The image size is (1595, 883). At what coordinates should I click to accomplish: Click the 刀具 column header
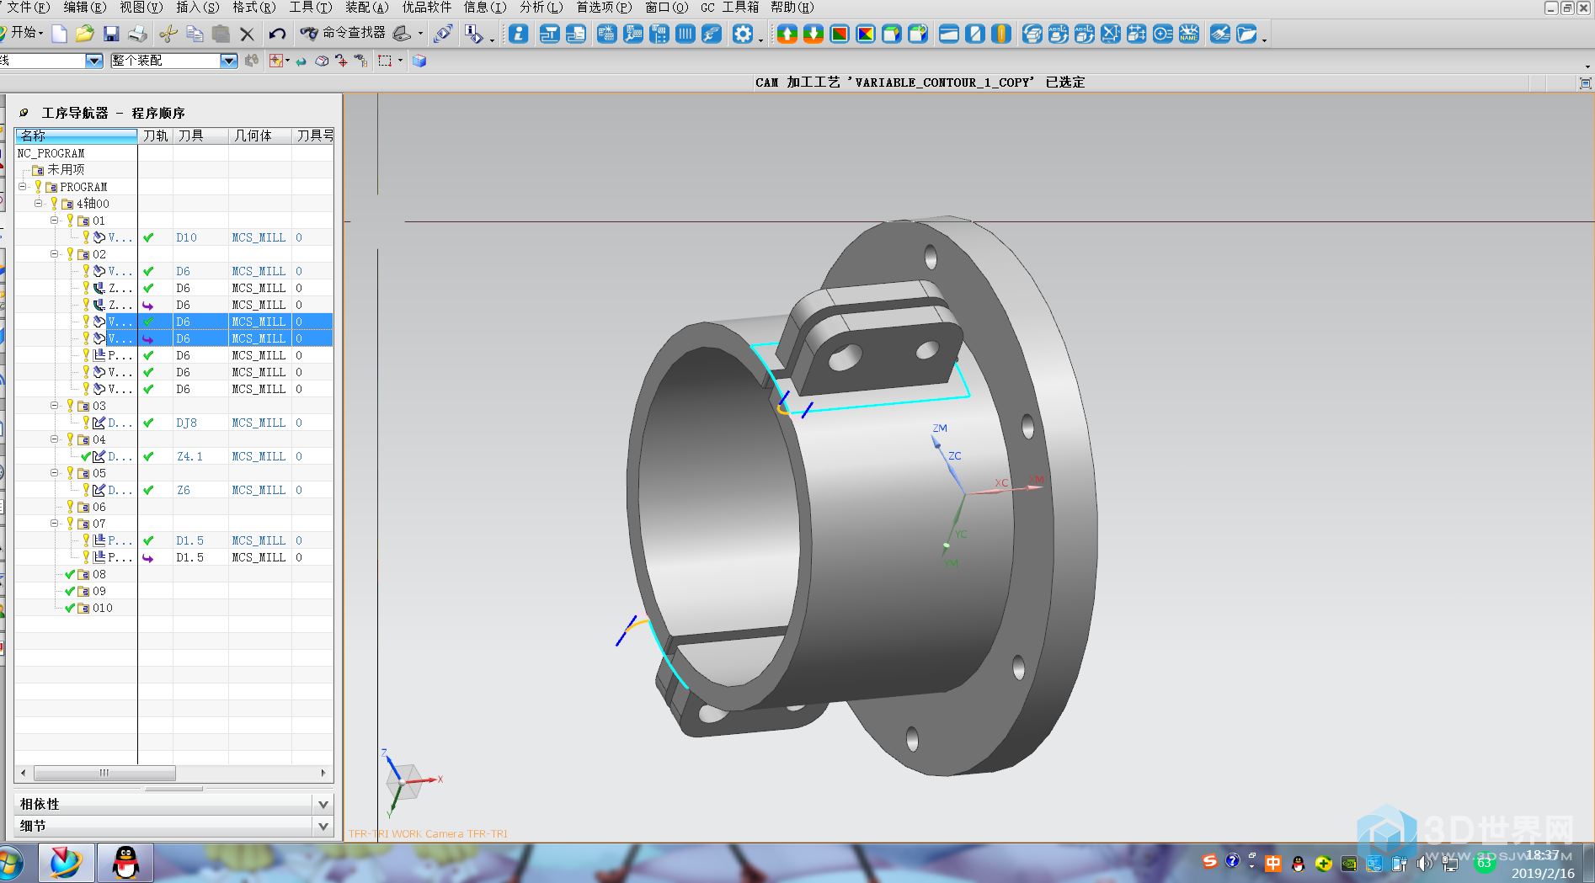[x=200, y=136]
